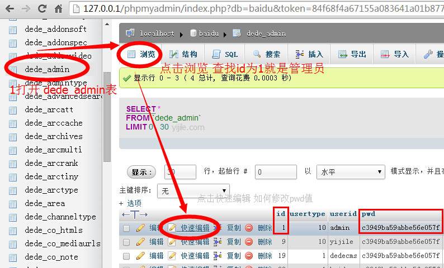Click the localhost server icon in breadcrumb

click(x=130, y=33)
